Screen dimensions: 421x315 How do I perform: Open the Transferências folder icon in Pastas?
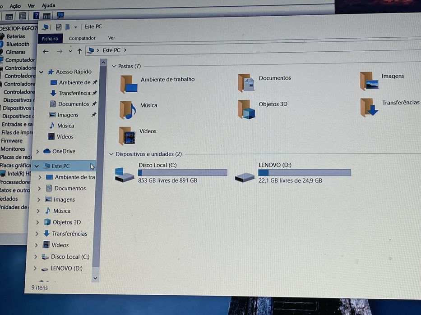point(369,107)
